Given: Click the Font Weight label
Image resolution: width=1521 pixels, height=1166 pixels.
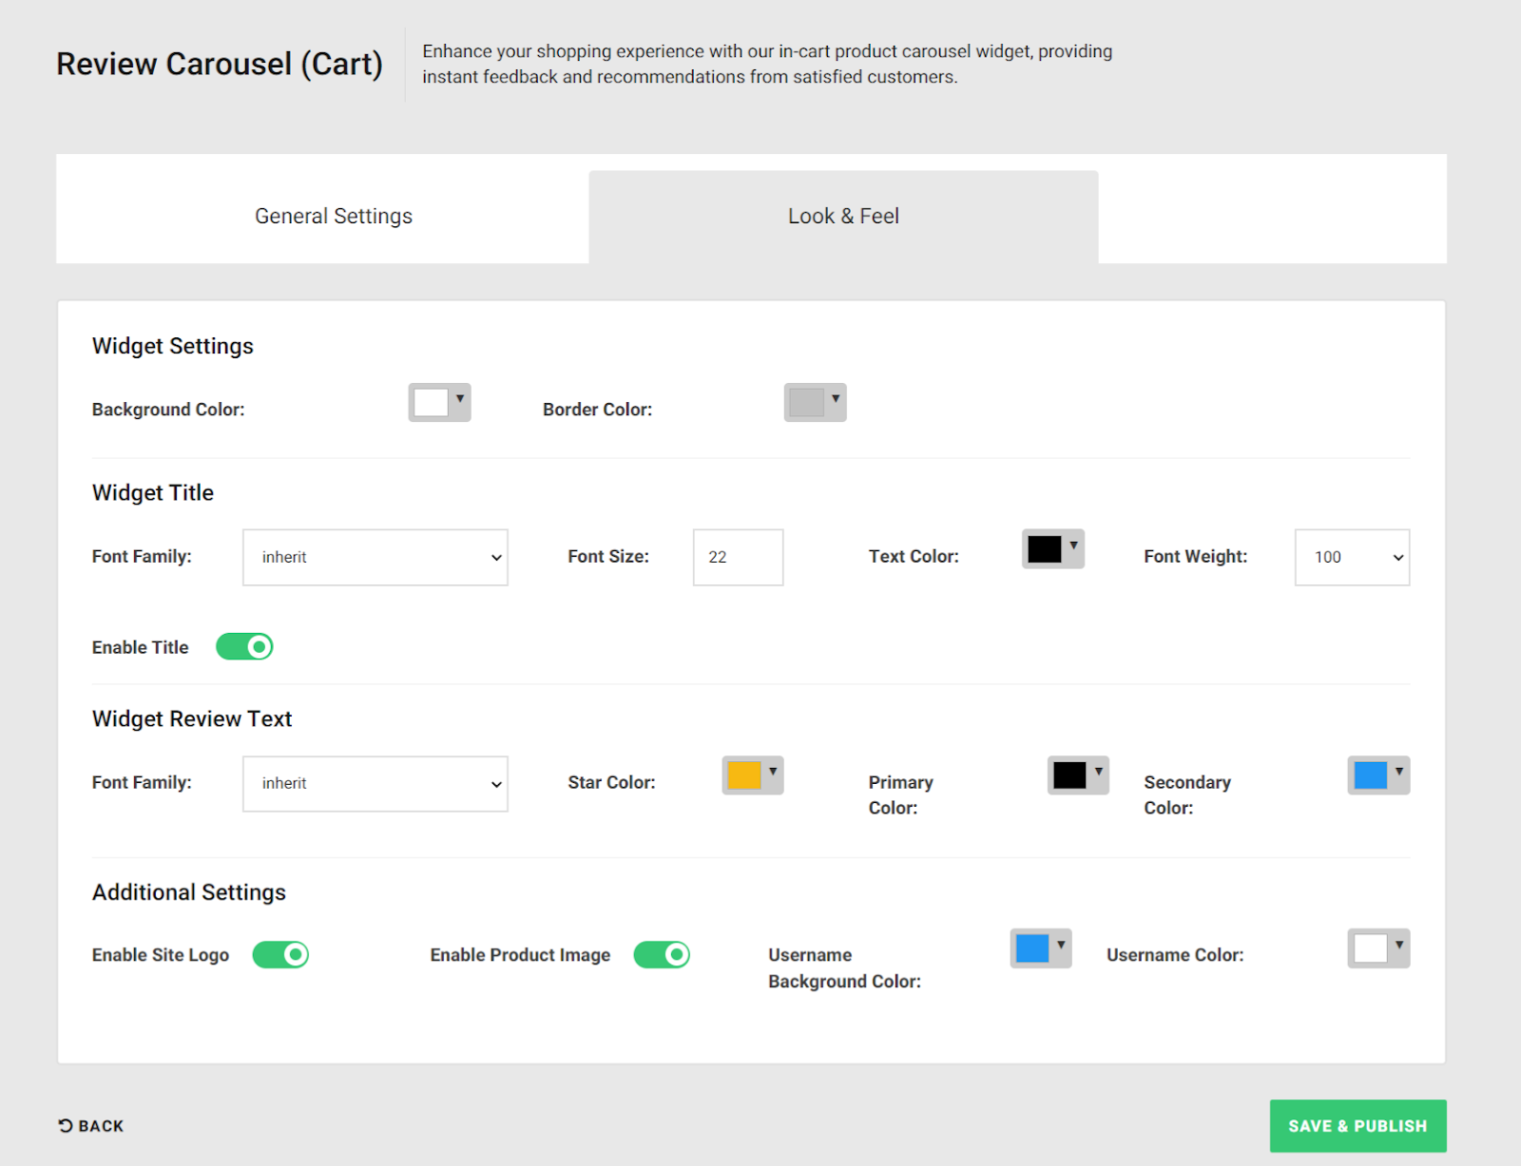Looking at the screenshot, I should [x=1195, y=557].
